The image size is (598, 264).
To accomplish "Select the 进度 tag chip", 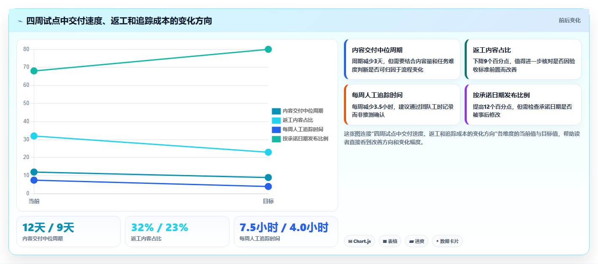I will 417,241.
